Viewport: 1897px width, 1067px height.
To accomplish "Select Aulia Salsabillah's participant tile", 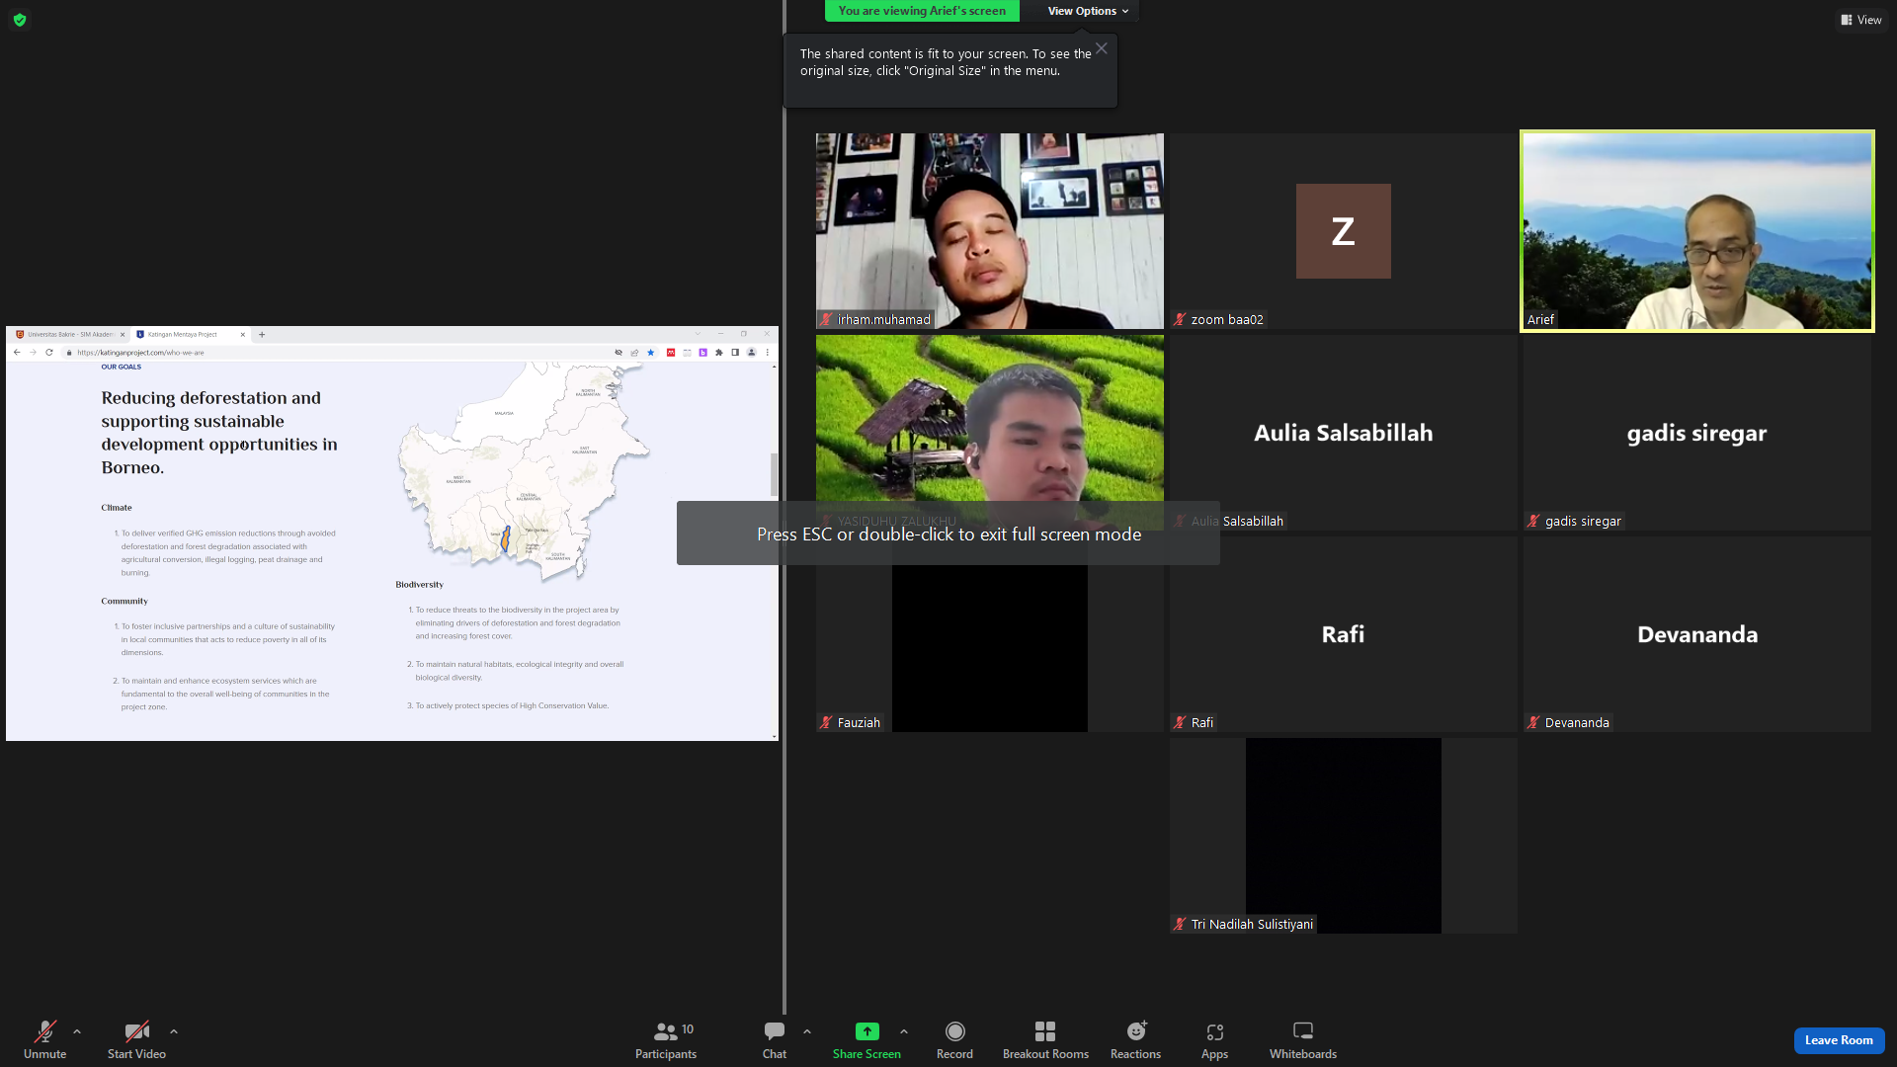I will click(x=1344, y=433).
